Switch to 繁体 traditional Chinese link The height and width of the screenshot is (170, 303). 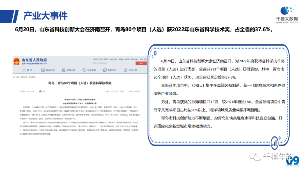click(116, 59)
